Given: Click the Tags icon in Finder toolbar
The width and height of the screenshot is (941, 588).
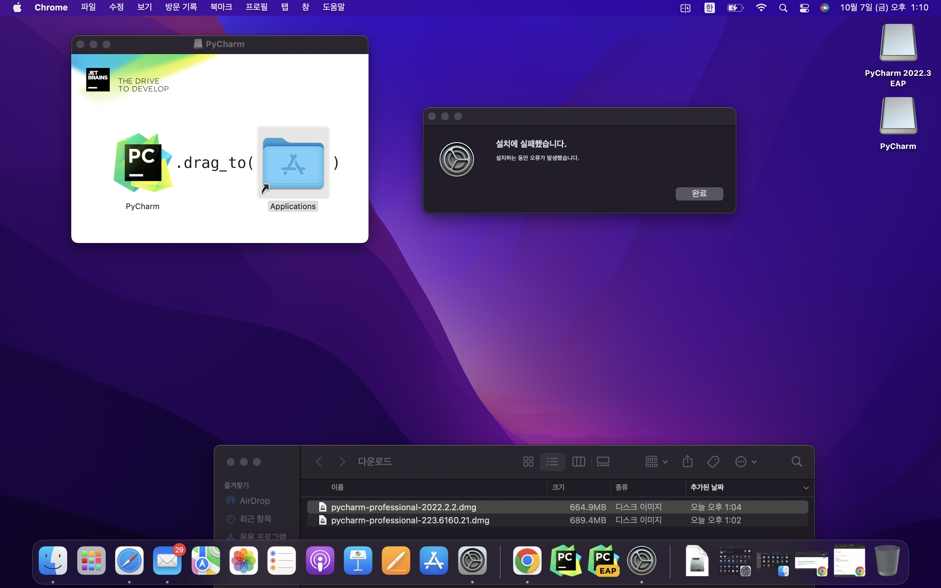Looking at the screenshot, I should click(713, 462).
